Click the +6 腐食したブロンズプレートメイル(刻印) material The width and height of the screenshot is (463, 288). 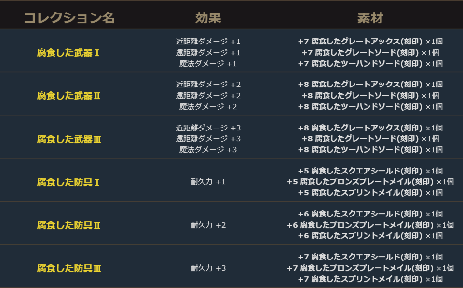[360, 225]
